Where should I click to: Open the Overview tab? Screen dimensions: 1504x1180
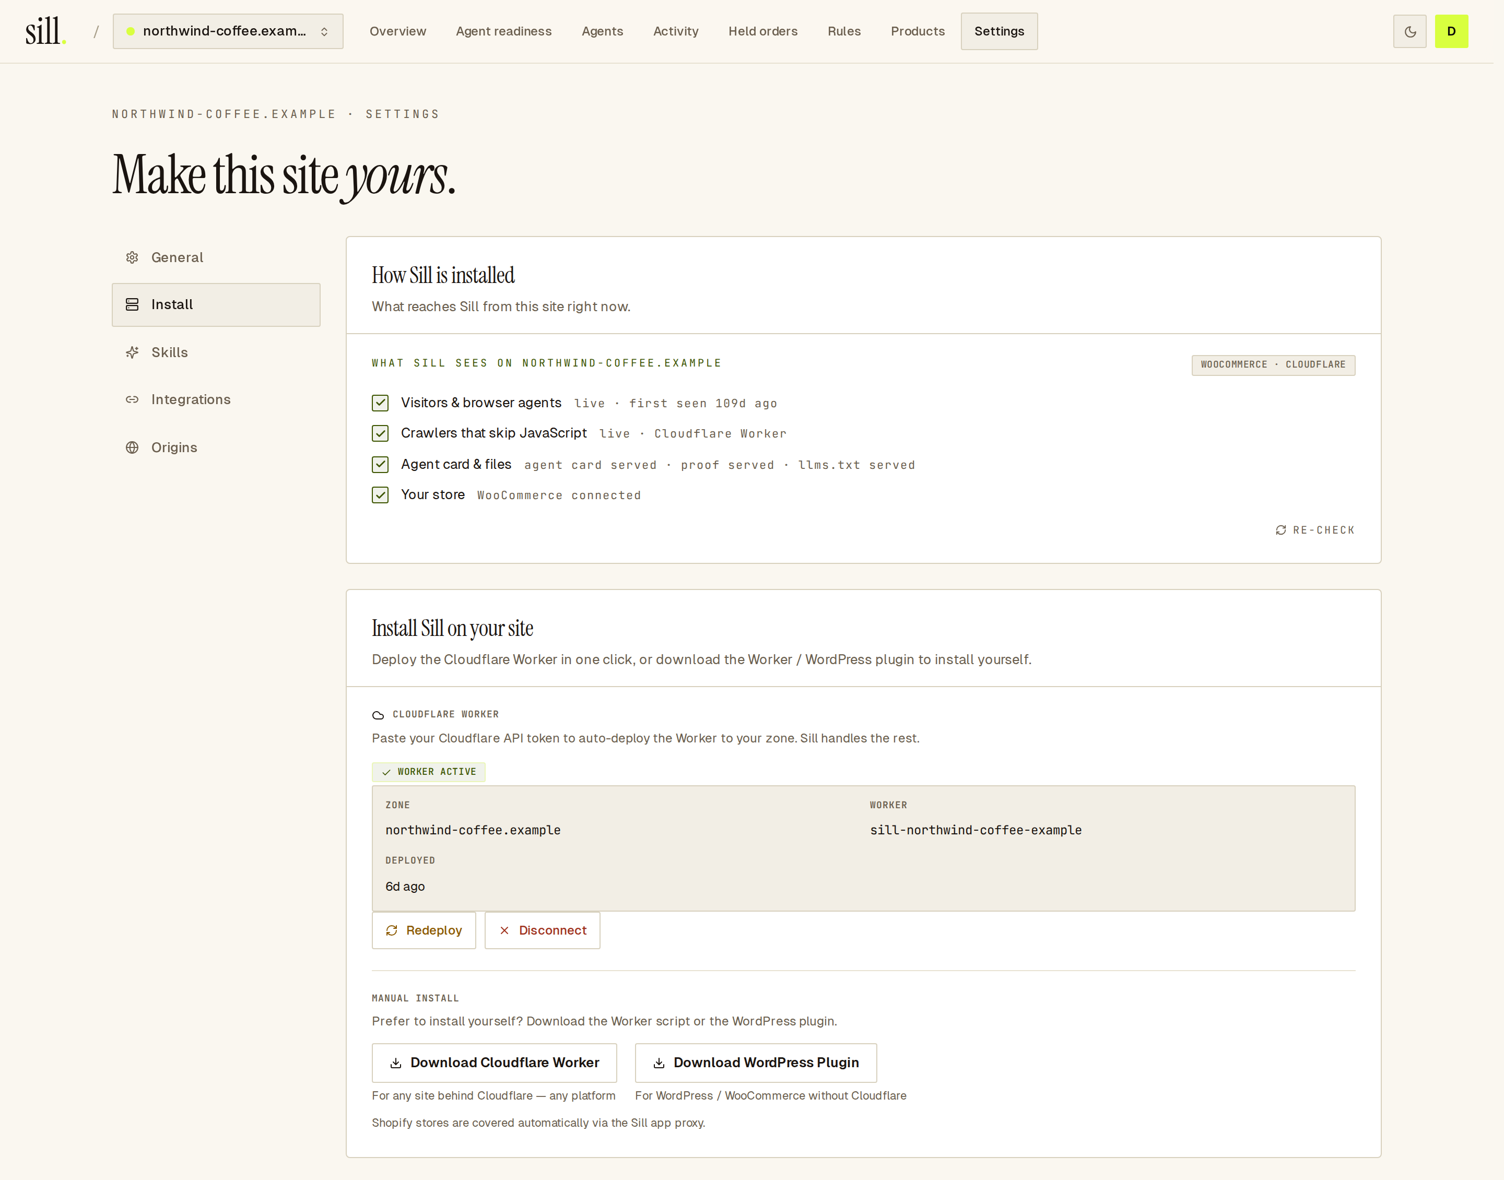click(398, 31)
